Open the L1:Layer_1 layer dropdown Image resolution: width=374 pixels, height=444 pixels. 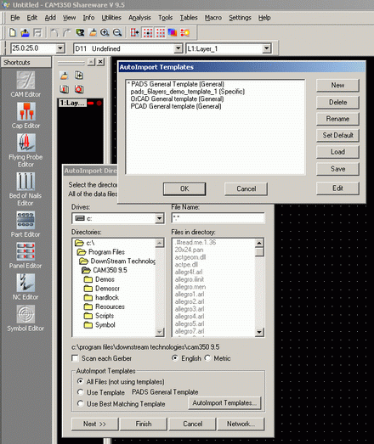(266, 48)
